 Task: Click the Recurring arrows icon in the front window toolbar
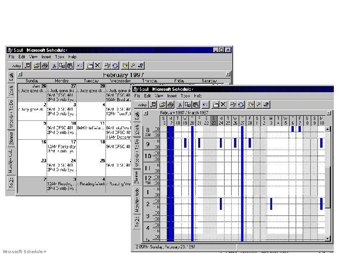pos(241,105)
